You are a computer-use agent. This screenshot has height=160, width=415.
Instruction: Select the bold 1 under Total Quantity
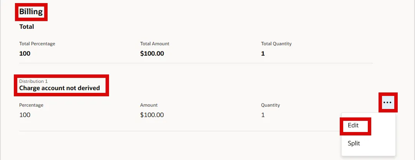coord(263,54)
